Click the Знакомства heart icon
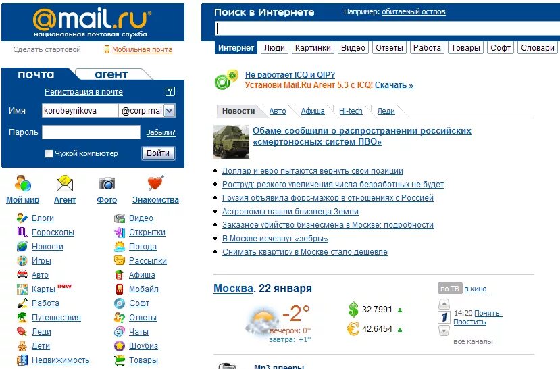Screen dimensions: 560x369 [155, 183]
